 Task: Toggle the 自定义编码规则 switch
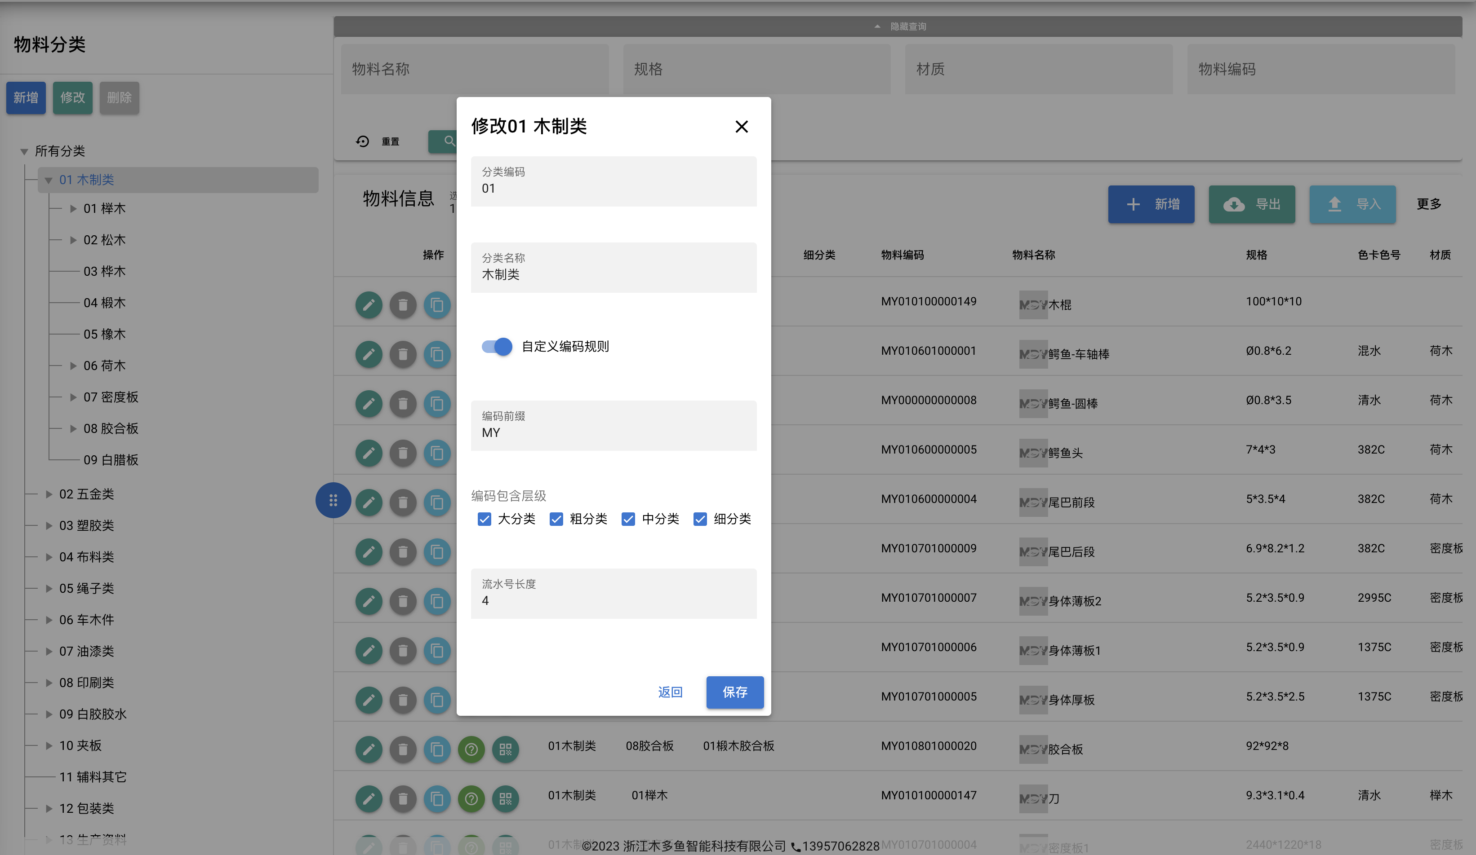point(497,347)
